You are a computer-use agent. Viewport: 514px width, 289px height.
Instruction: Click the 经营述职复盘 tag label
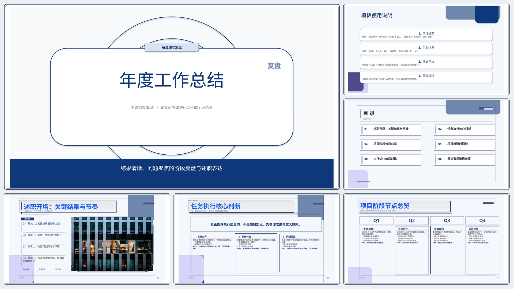[172, 47]
